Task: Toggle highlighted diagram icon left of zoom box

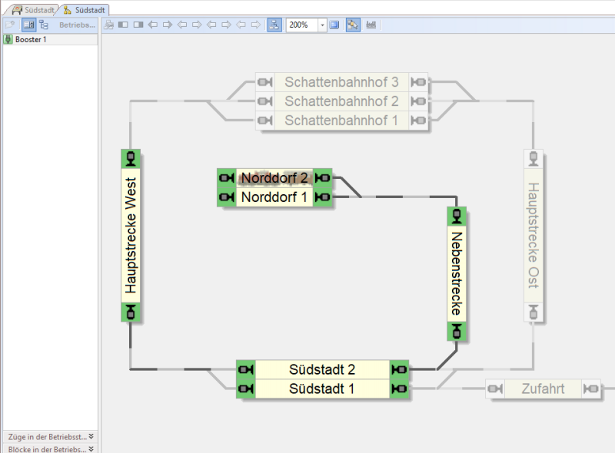Action: point(274,25)
